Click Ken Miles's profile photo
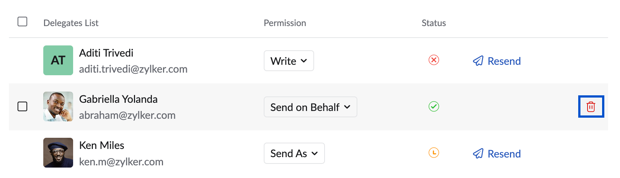 coord(58,153)
